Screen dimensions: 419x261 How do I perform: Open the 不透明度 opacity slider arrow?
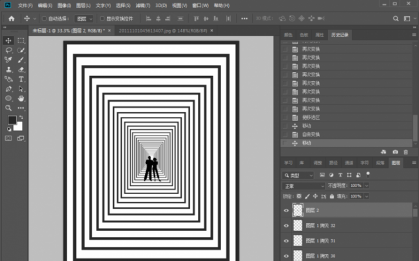pos(367,186)
